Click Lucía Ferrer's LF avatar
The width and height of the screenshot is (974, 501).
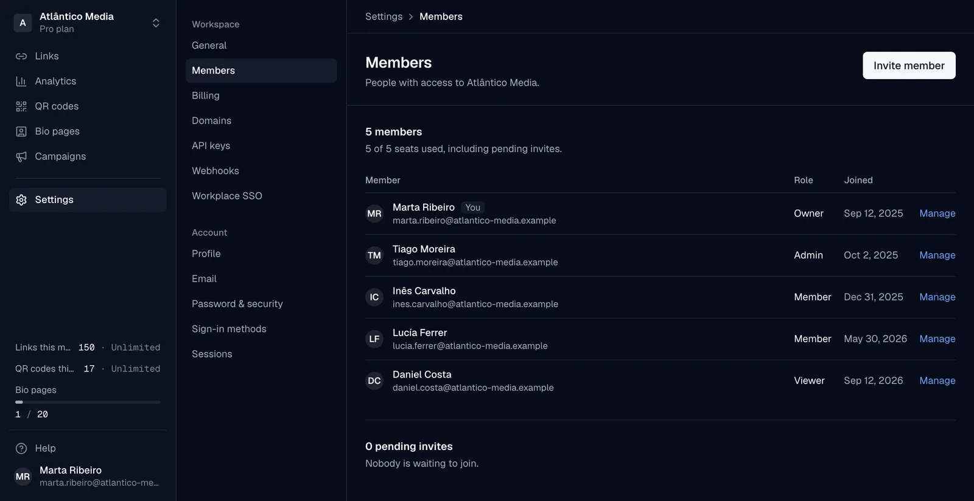pyautogui.click(x=374, y=339)
